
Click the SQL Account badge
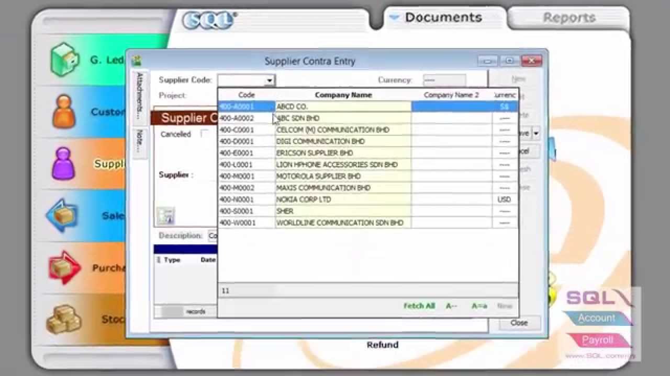click(597, 318)
